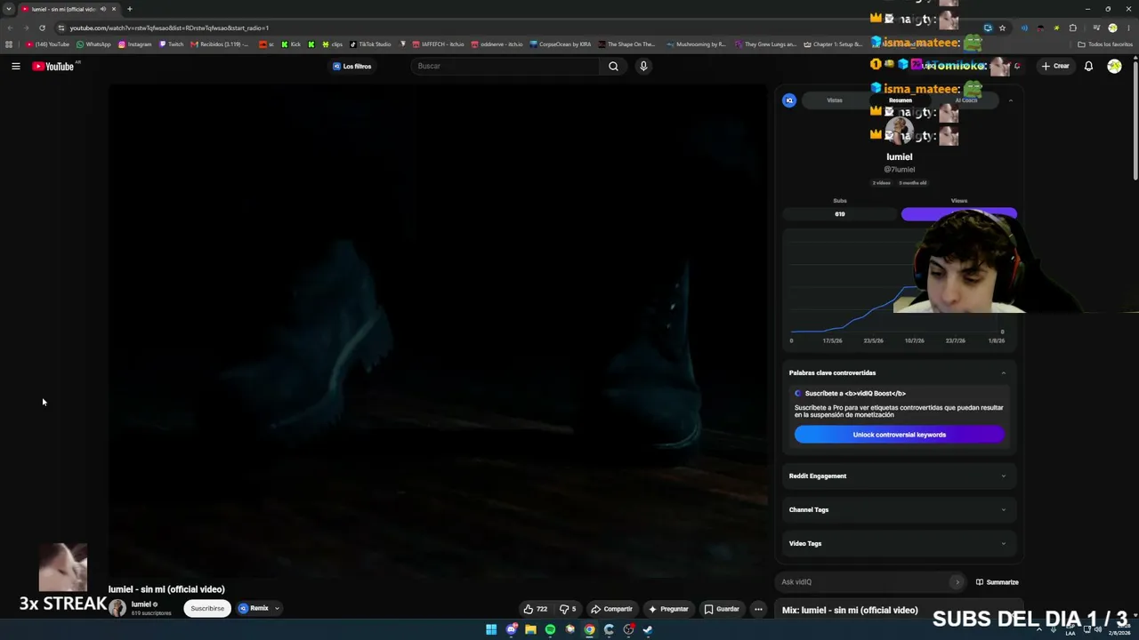Open File Explorer from taskbar
This screenshot has height=640, width=1139.
tap(530, 629)
